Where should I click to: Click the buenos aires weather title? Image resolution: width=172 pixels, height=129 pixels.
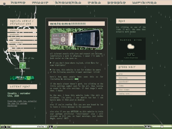(131, 40)
